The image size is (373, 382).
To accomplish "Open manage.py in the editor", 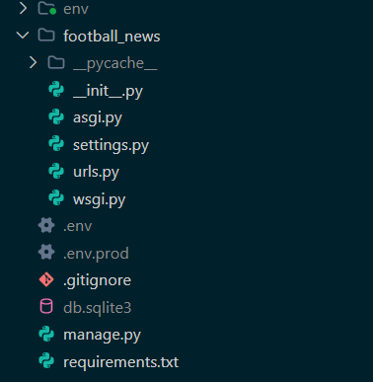I will [x=102, y=335].
